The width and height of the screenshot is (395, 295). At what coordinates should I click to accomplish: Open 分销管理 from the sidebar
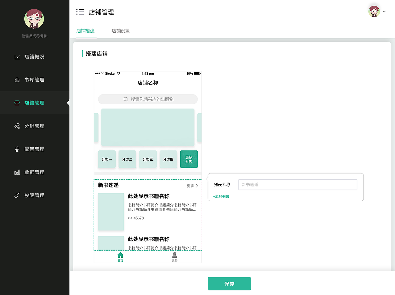coord(17,126)
